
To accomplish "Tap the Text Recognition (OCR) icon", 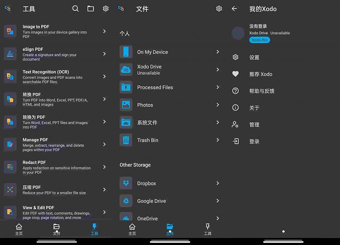I will click(x=10, y=77).
